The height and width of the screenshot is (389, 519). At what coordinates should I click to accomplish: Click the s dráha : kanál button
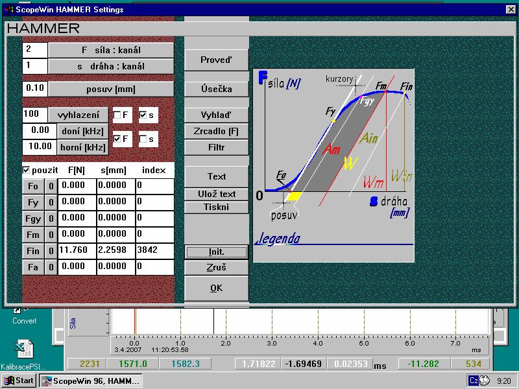pyautogui.click(x=111, y=66)
